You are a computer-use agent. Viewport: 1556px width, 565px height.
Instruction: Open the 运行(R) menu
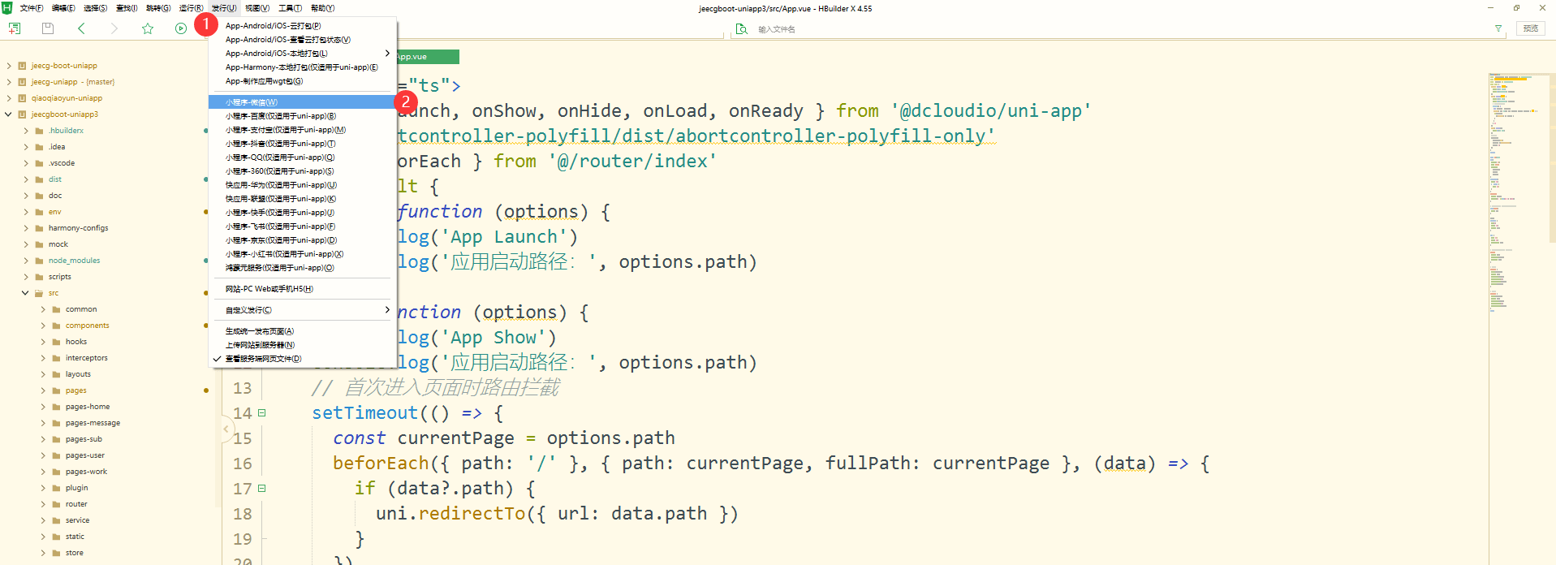[191, 8]
